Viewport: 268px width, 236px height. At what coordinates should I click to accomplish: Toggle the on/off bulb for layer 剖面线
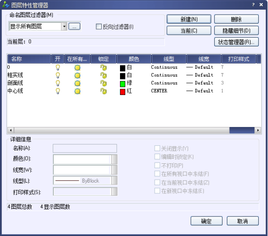(x=58, y=83)
